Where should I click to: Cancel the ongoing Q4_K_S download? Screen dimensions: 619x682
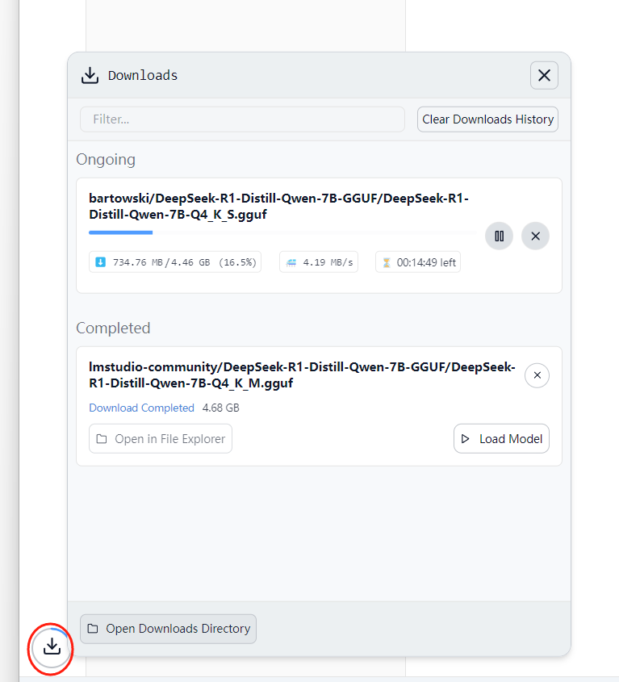coord(536,236)
